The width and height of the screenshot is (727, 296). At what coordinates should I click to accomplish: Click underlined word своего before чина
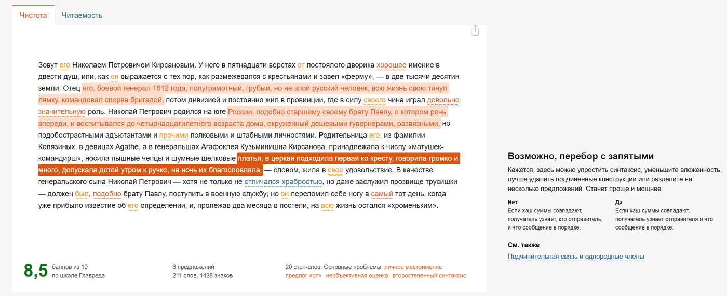[374, 100]
